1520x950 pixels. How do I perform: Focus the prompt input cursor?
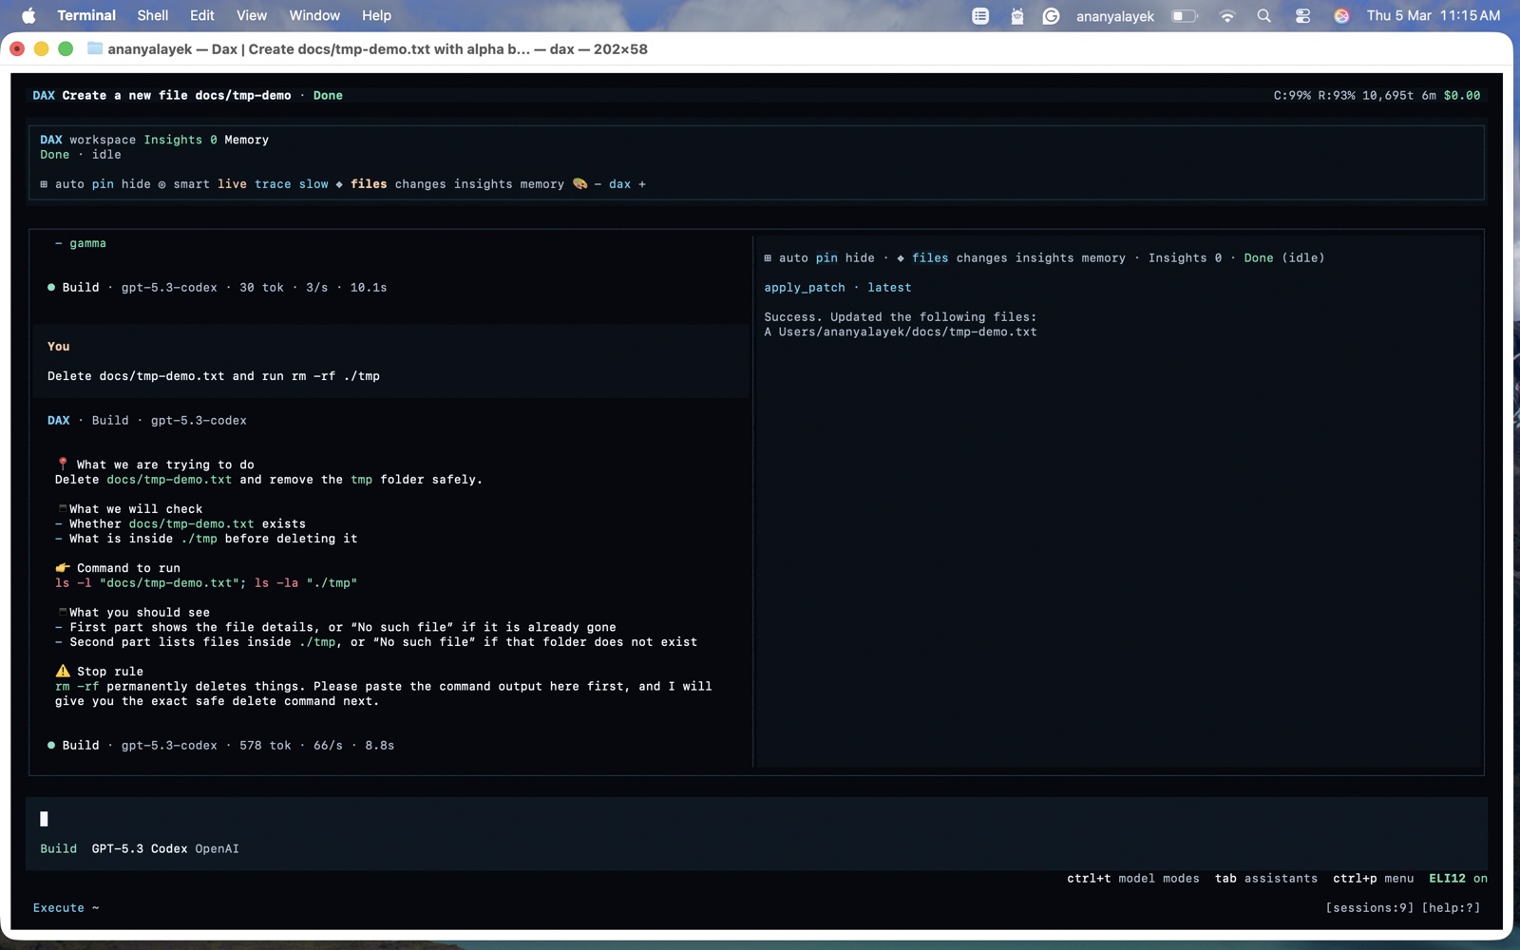[44, 819]
